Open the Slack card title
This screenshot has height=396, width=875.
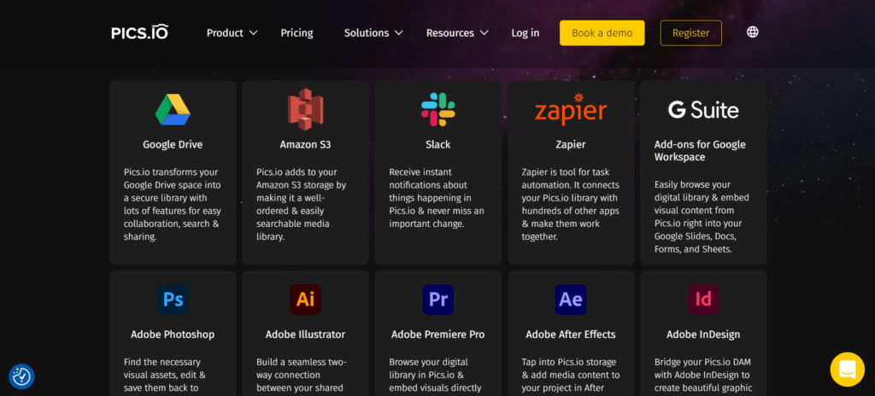click(438, 144)
